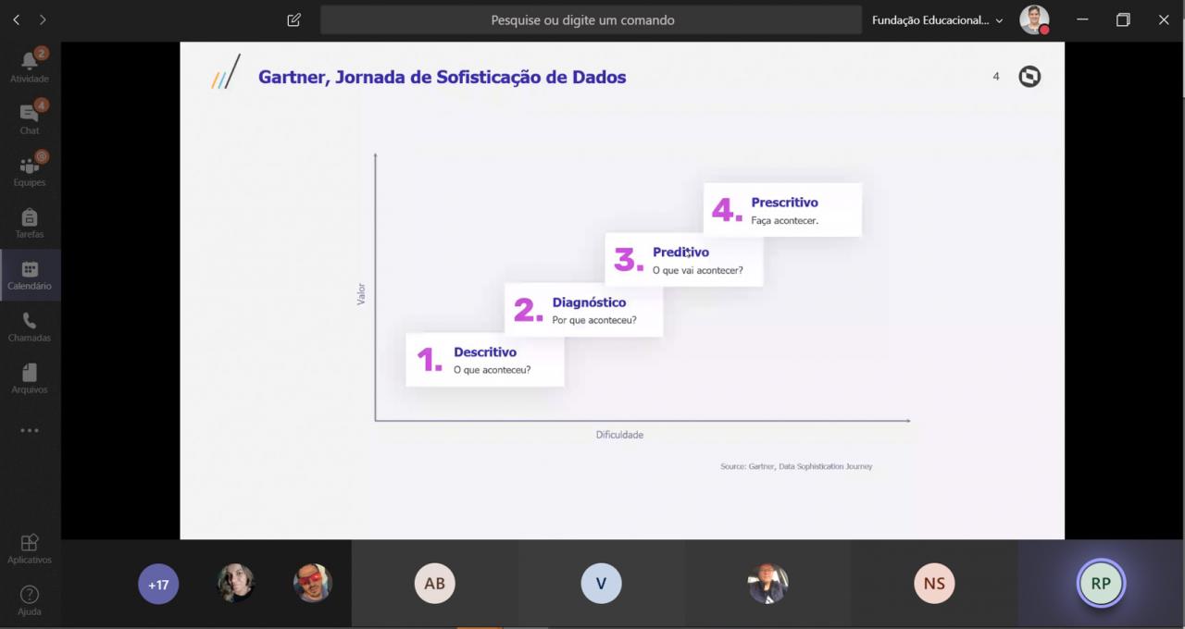This screenshot has height=629, width=1185.
Task: Open Tarefas in the sidebar
Action: [30, 222]
